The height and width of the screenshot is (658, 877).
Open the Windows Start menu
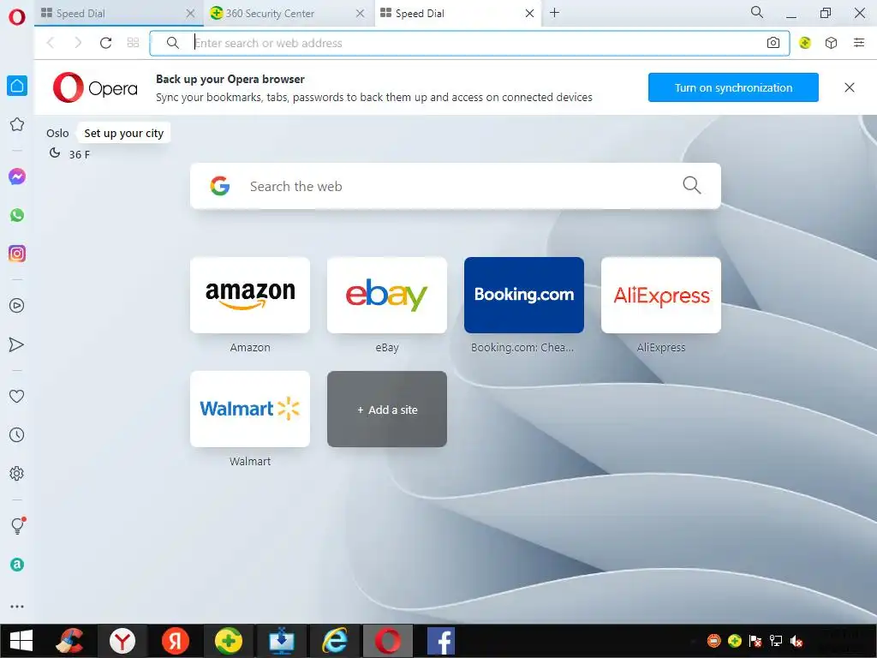(21, 641)
